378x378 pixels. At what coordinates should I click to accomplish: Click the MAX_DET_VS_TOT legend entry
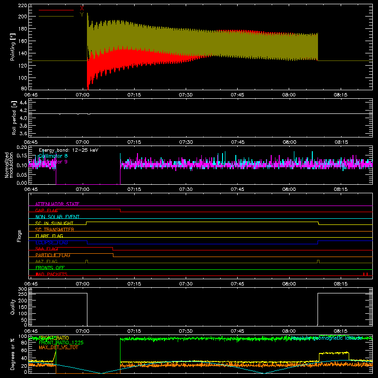point(59,347)
